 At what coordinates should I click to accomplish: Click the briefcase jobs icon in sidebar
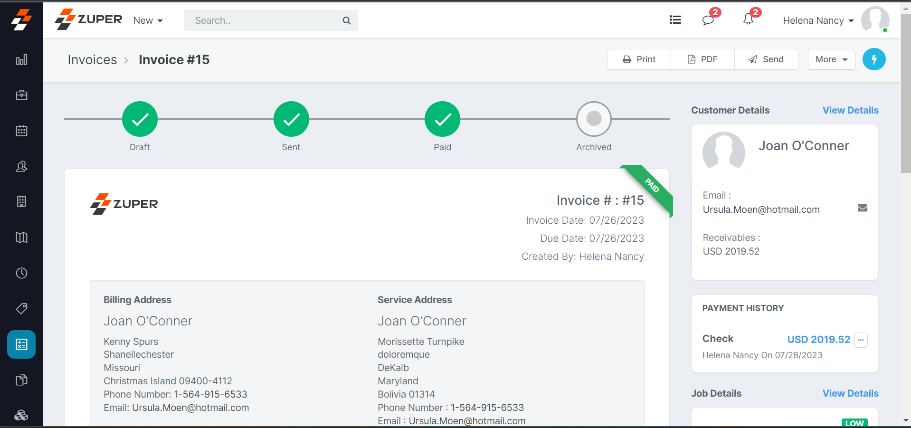pos(21,95)
